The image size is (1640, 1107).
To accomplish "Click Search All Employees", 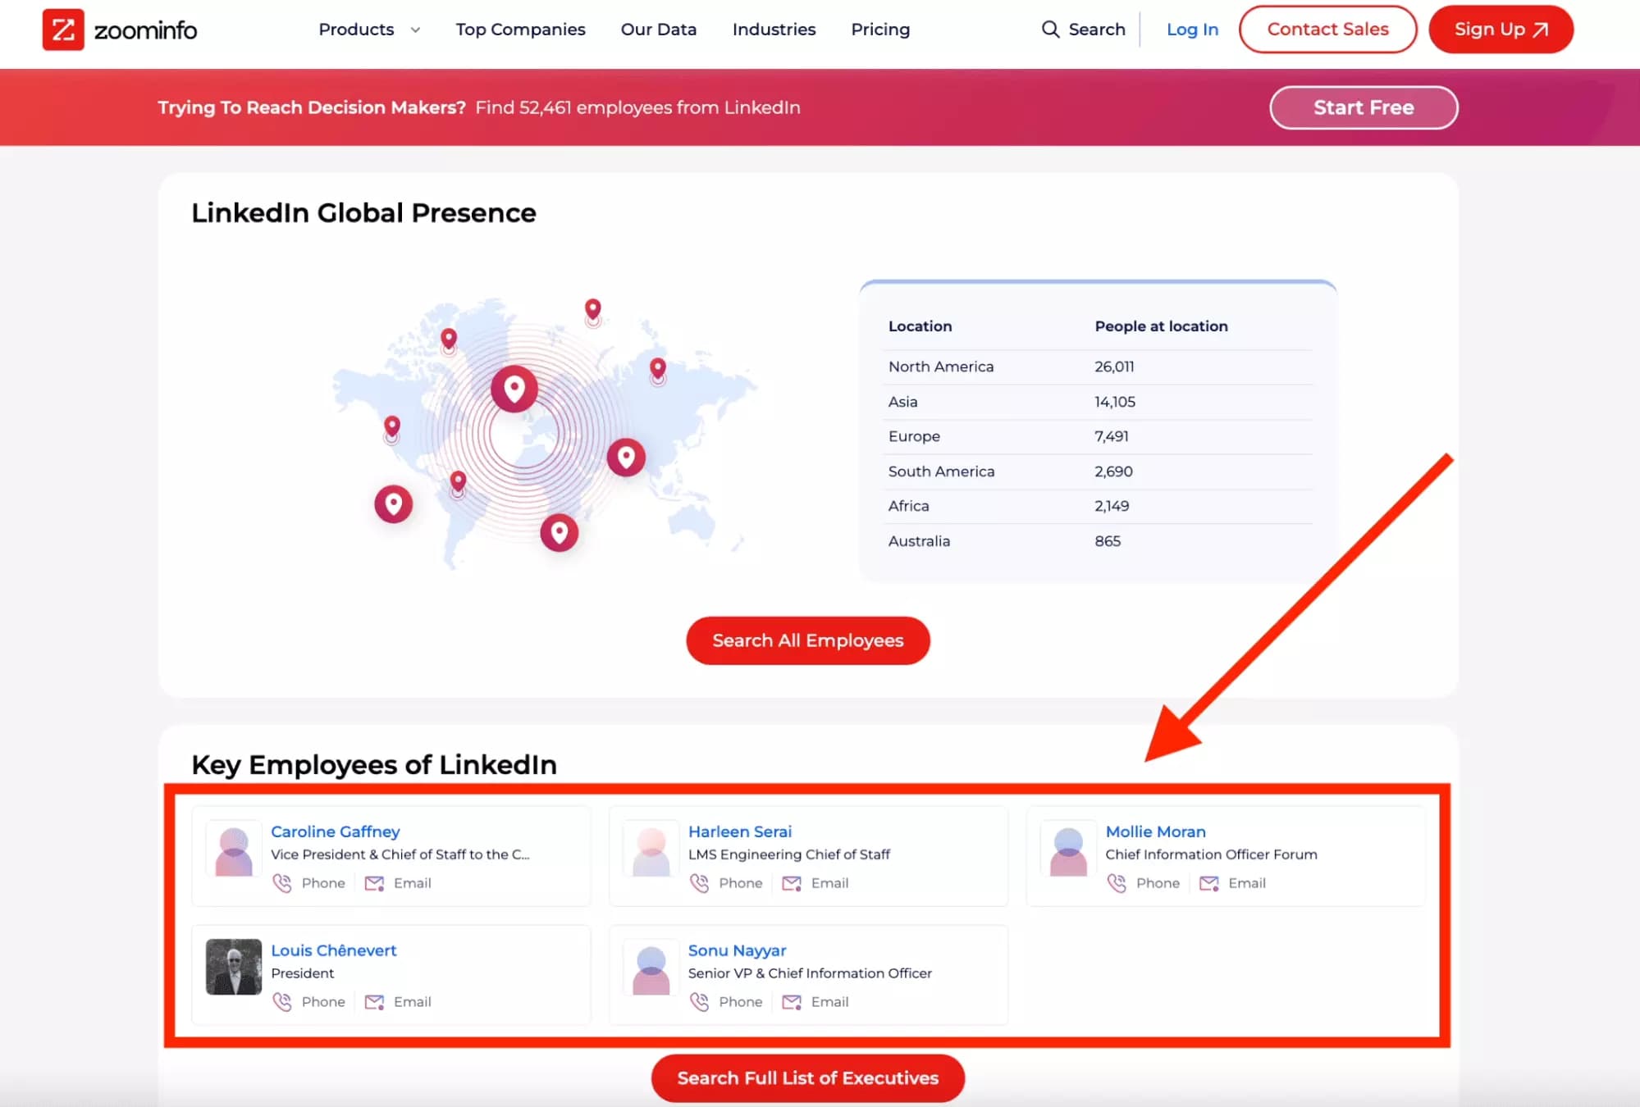I will 807,640.
